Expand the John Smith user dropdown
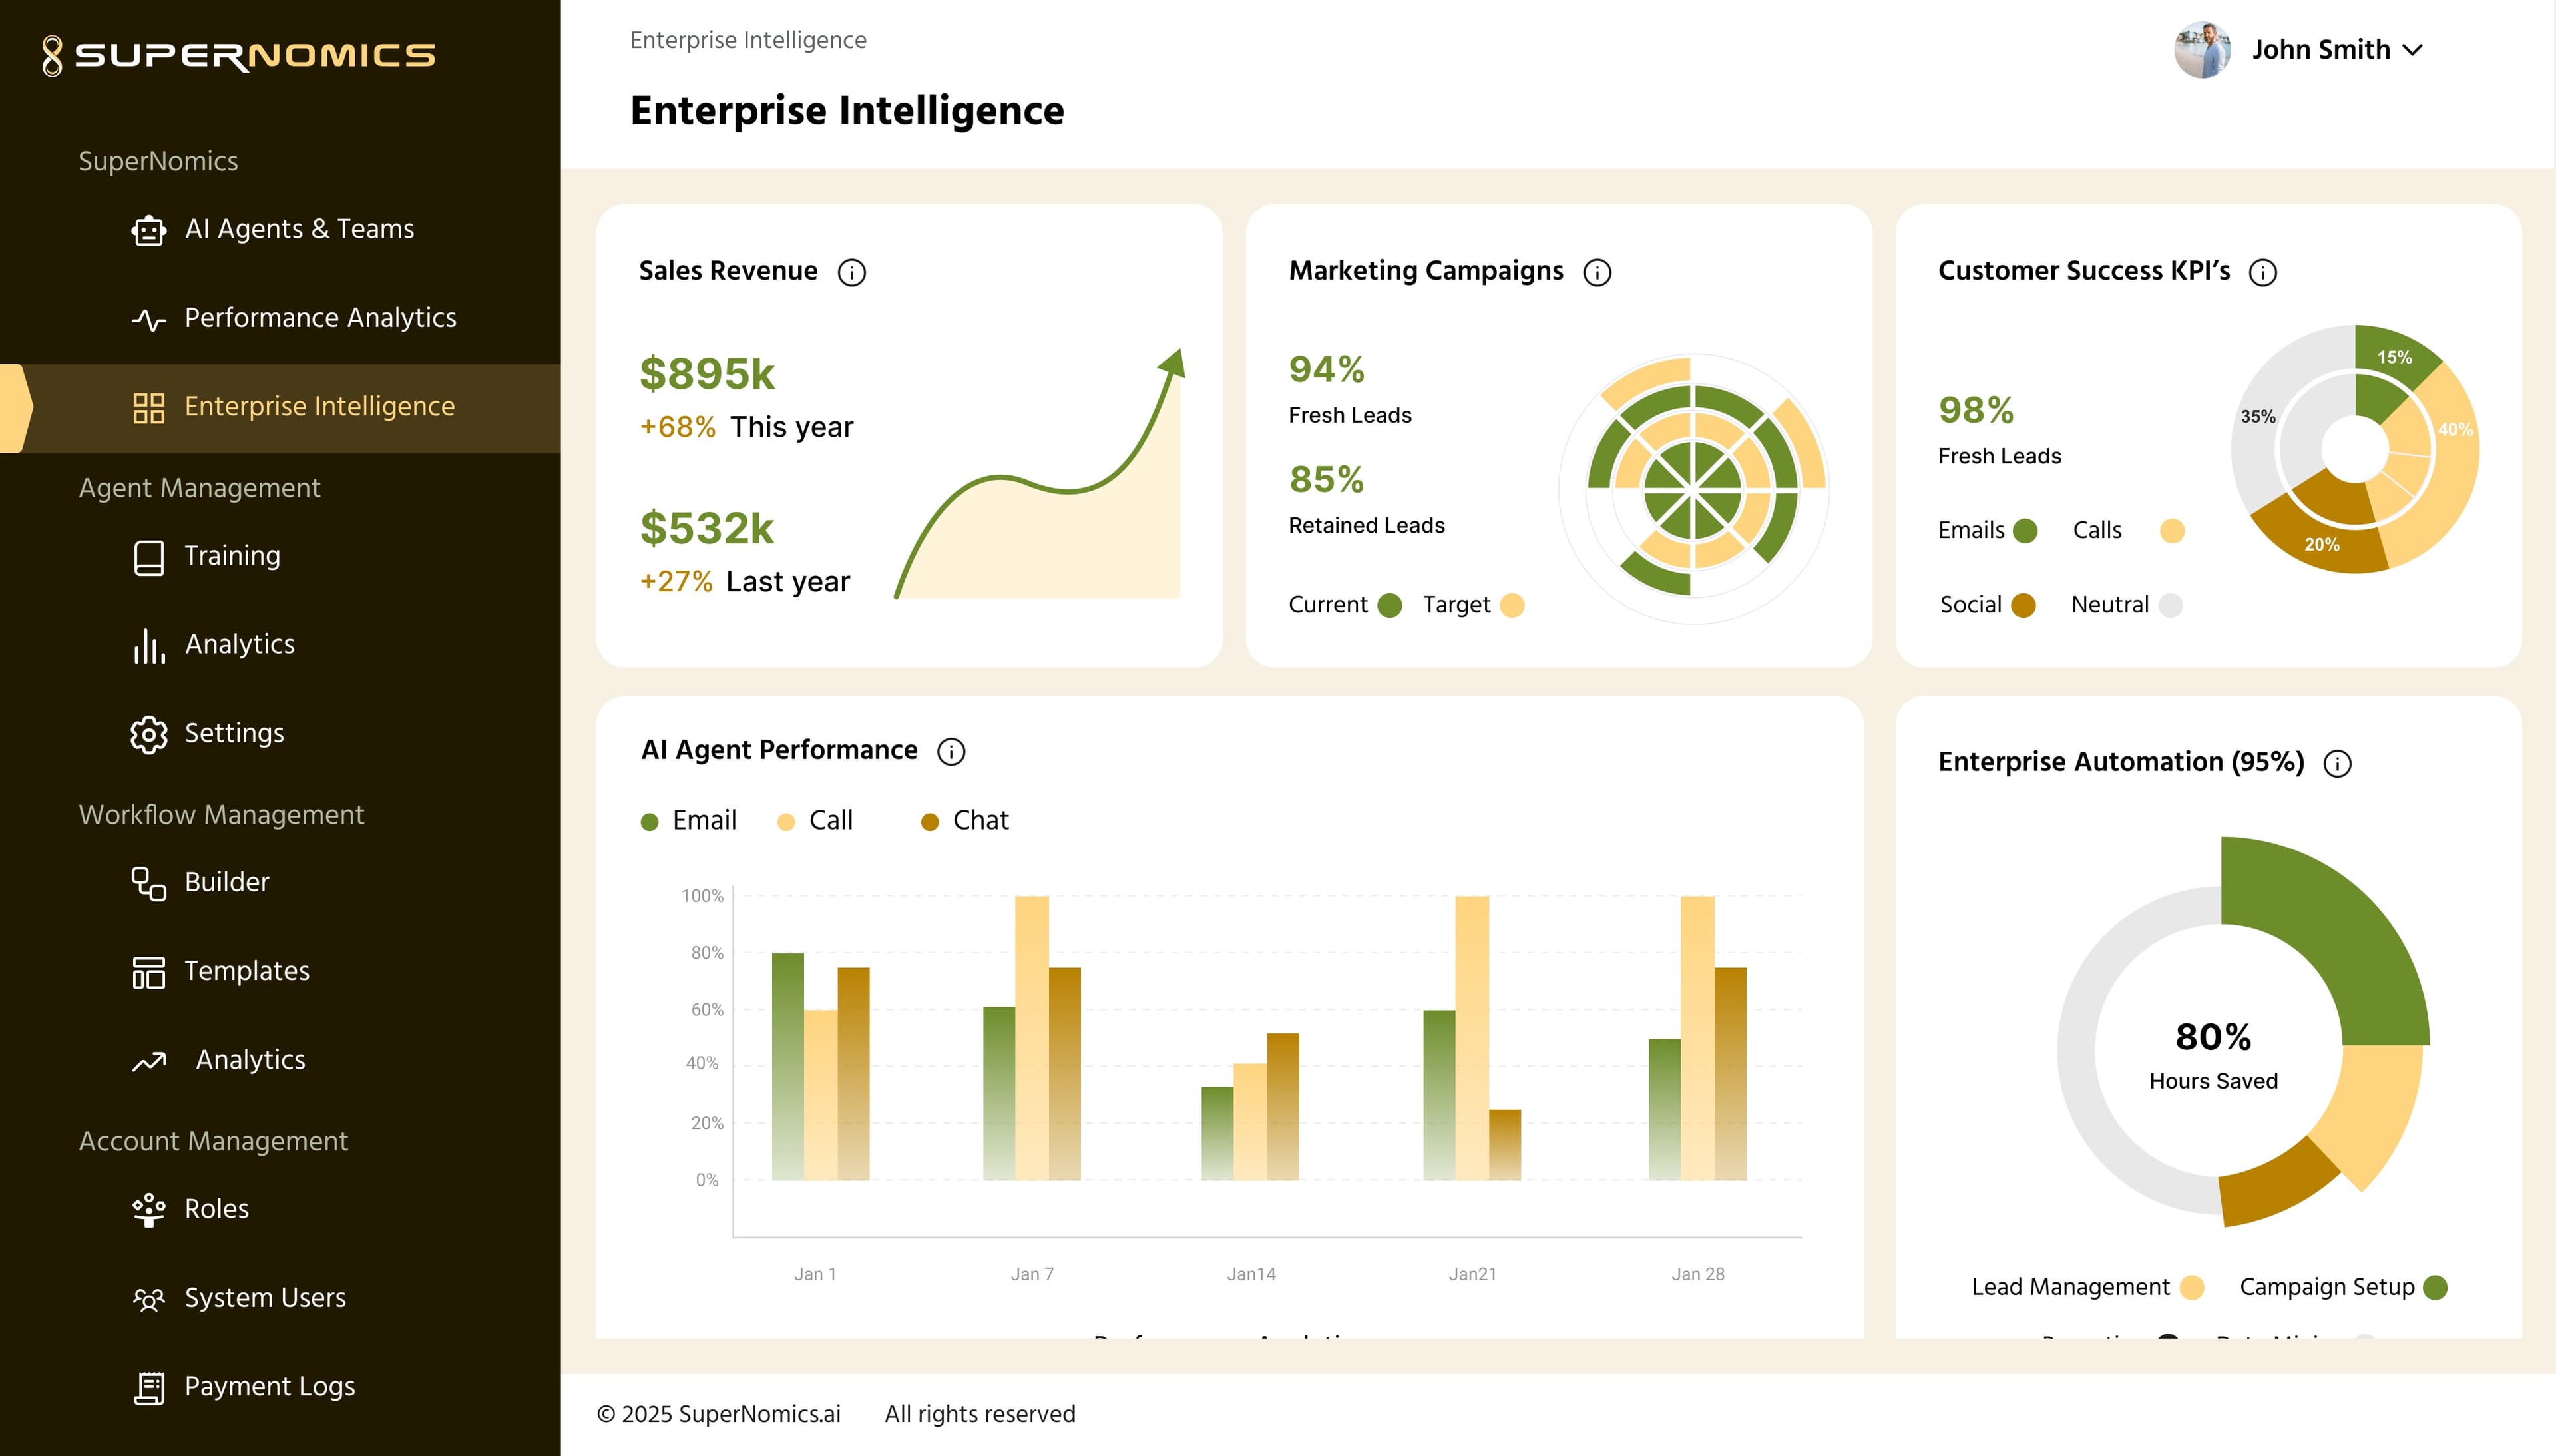Image resolution: width=2556 pixels, height=1456 pixels. pyautogui.click(x=2412, y=50)
